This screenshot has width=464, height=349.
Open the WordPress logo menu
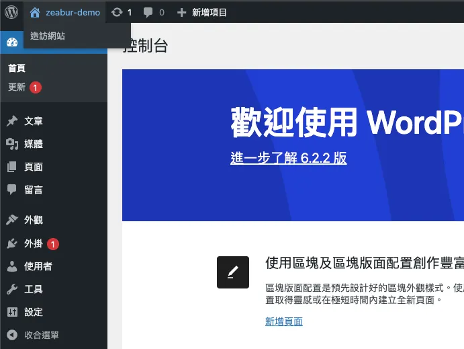[11, 12]
